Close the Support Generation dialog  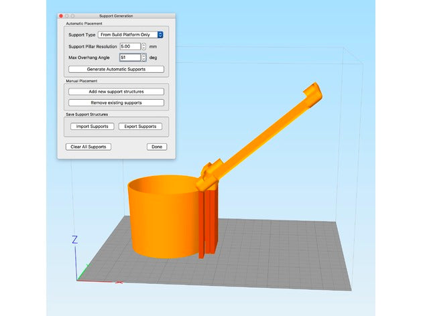[61, 16]
